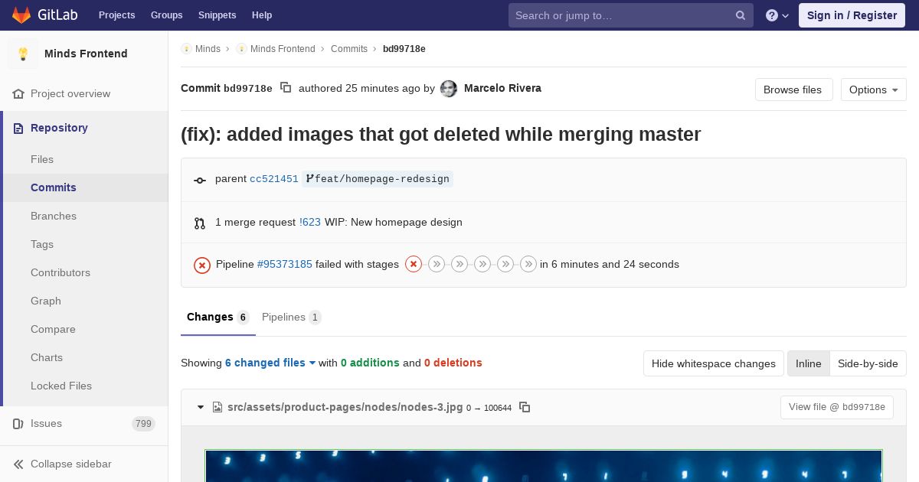Open merge request !623 link
919x482 pixels.
click(310, 222)
